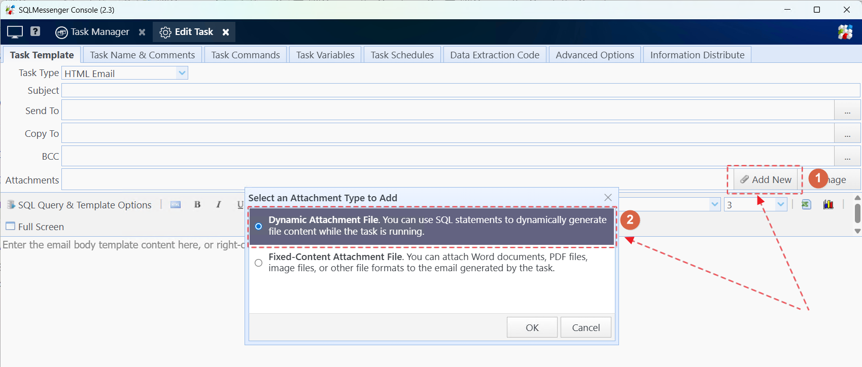The height and width of the screenshot is (367, 862).
Task: Open SQL Query & Template Options
Action: [x=79, y=205]
